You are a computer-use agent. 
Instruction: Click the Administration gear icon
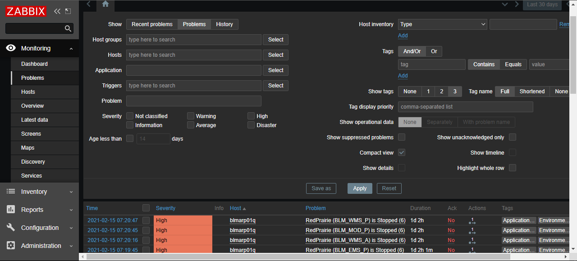click(11, 246)
